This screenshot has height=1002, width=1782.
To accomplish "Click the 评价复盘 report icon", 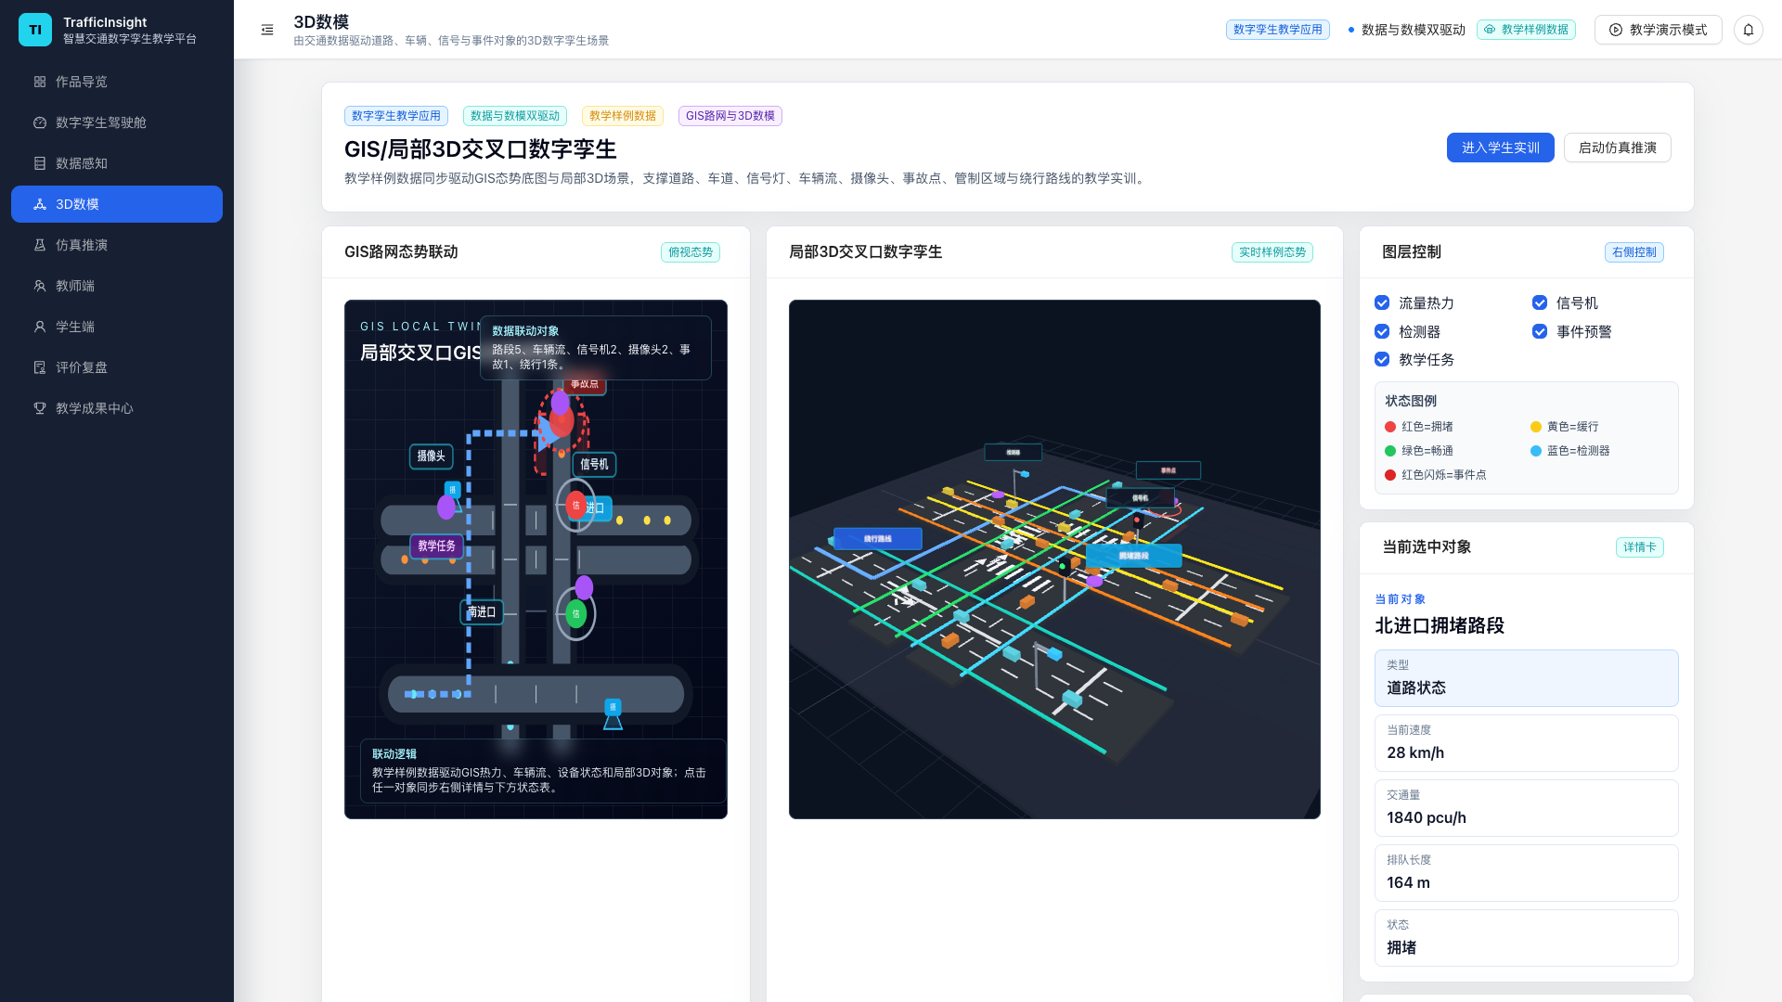I will 40,367.
